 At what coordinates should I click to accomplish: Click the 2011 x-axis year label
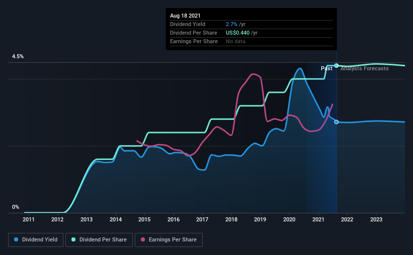(x=29, y=219)
